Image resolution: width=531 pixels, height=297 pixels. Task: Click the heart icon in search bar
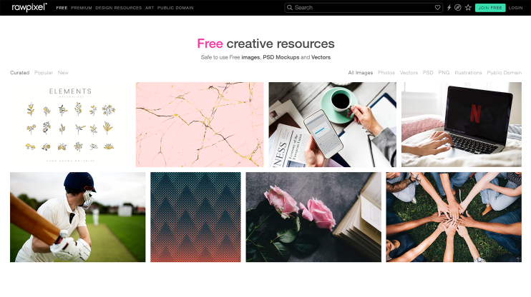[437, 7]
